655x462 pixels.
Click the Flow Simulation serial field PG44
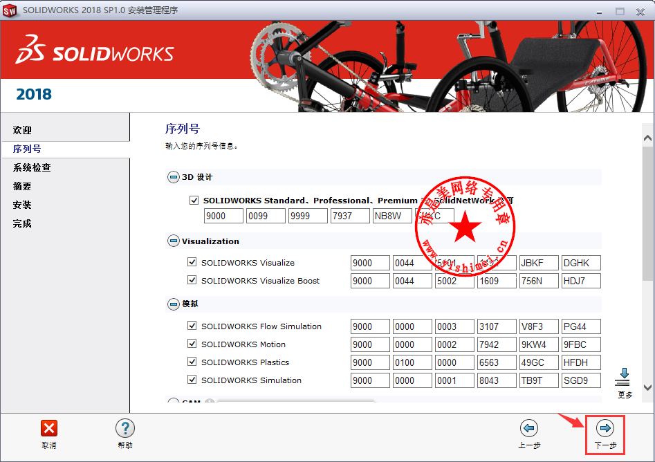(581, 326)
